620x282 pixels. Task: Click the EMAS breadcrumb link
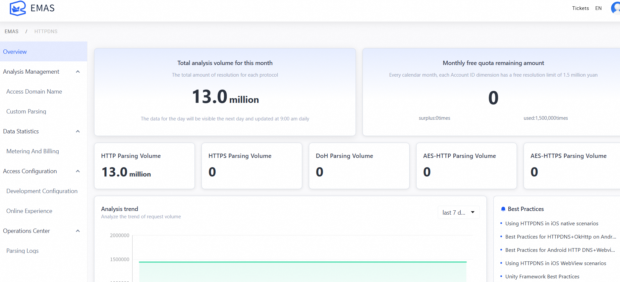pos(12,32)
